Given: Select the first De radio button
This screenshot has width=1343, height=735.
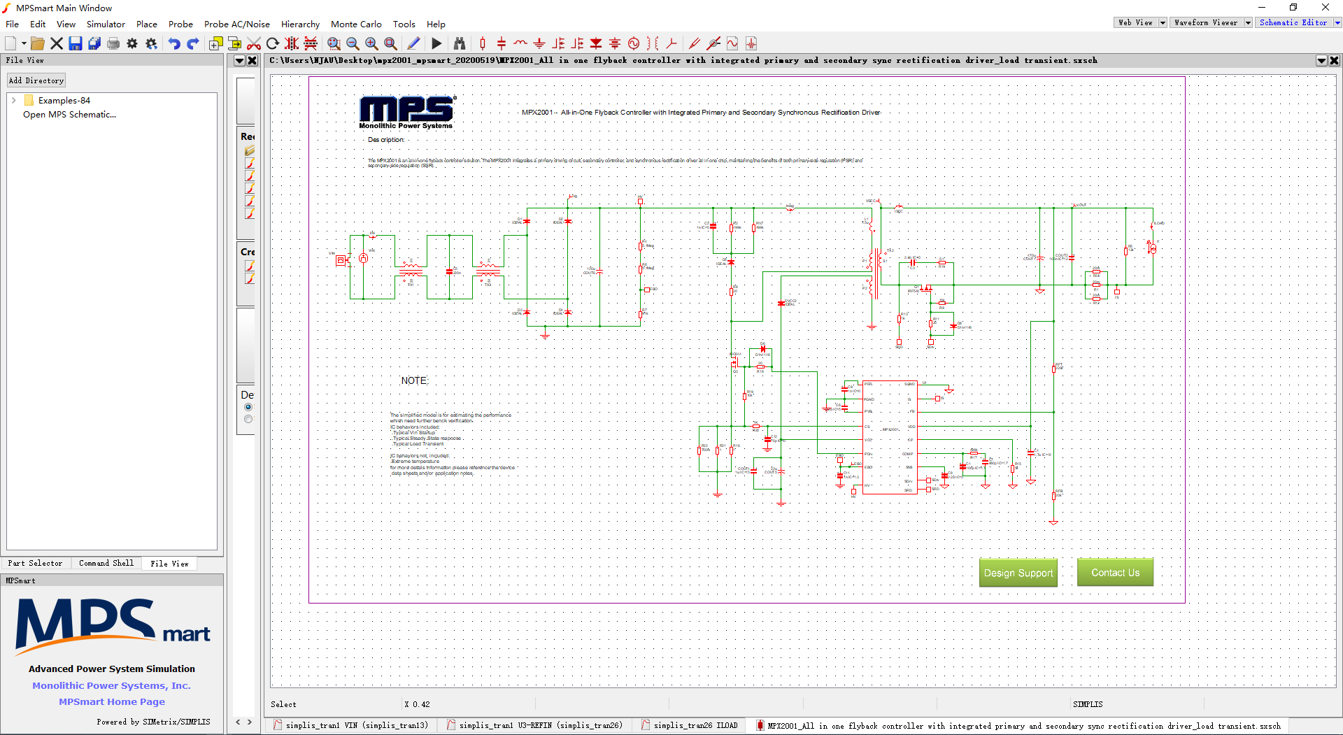Looking at the screenshot, I should coord(248,407).
